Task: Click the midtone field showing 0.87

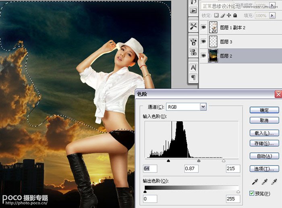Action: coord(191,169)
